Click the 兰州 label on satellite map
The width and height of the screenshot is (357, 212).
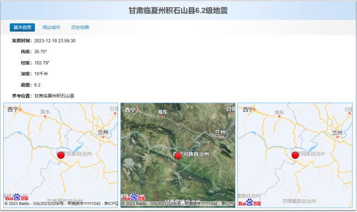(220, 132)
